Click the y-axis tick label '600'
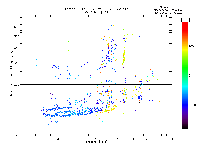This screenshot has width=202, height=151. (17, 27)
